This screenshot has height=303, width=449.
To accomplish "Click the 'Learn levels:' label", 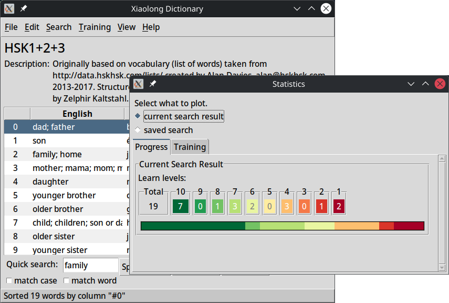I will click(x=162, y=178).
